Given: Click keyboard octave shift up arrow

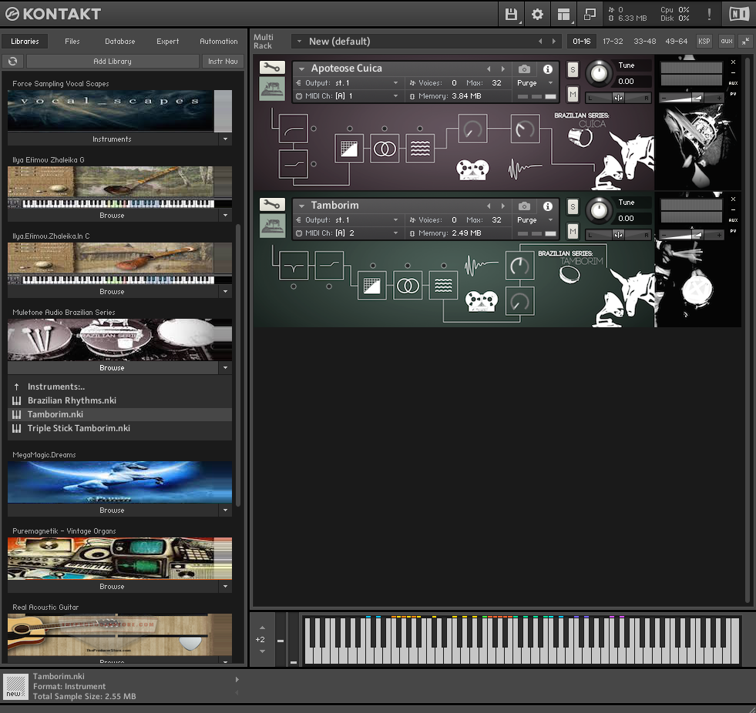Looking at the screenshot, I should (262, 628).
